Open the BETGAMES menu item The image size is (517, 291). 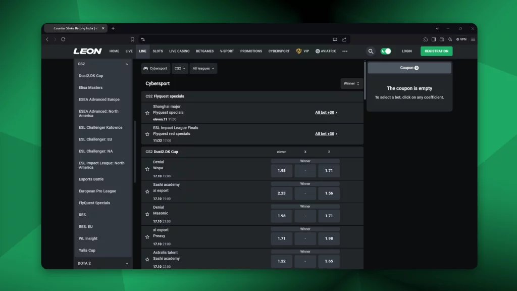(x=205, y=51)
